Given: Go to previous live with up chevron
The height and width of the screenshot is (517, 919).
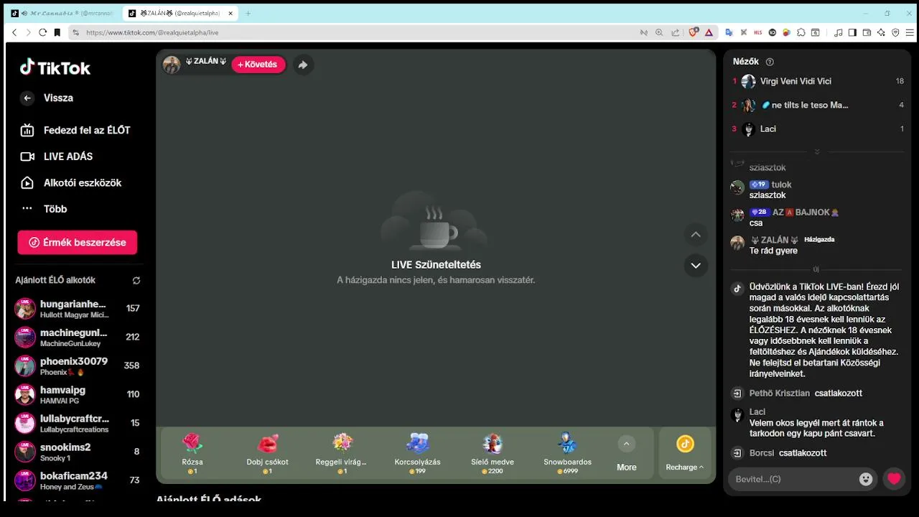Looking at the screenshot, I should [x=695, y=235].
